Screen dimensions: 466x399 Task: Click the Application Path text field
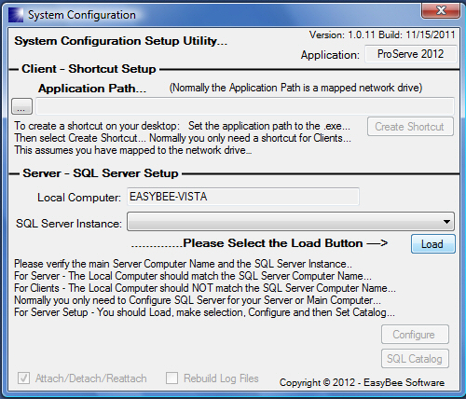(245, 106)
